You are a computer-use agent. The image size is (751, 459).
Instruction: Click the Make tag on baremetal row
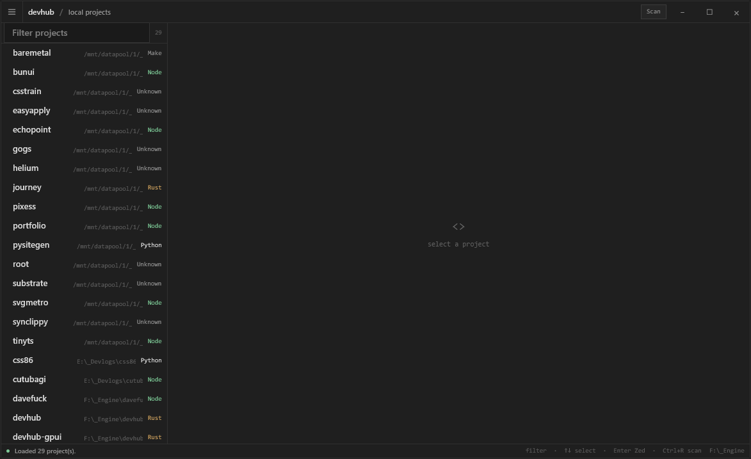click(x=154, y=53)
